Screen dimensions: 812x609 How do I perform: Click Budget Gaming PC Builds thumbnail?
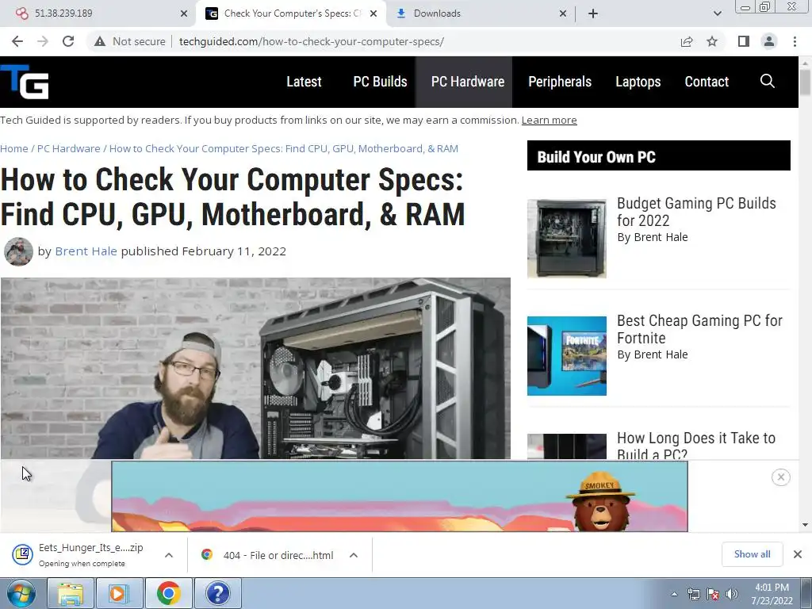click(x=566, y=238)
